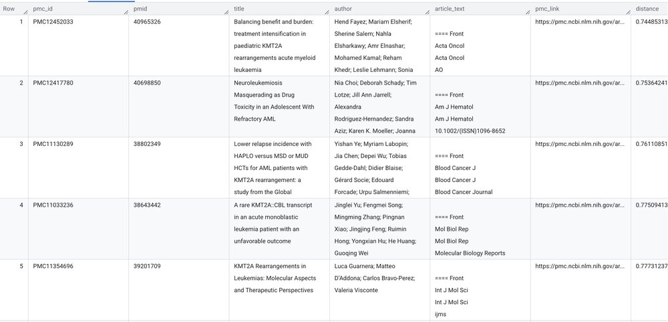This screenshot has width=668, height=322.
Task: Click the distance column header
Action: point(647,9)
